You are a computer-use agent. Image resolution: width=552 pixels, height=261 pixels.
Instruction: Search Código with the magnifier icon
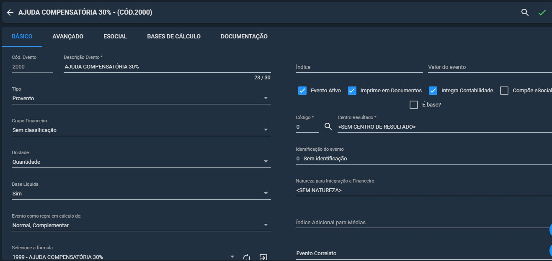point(328,127)
